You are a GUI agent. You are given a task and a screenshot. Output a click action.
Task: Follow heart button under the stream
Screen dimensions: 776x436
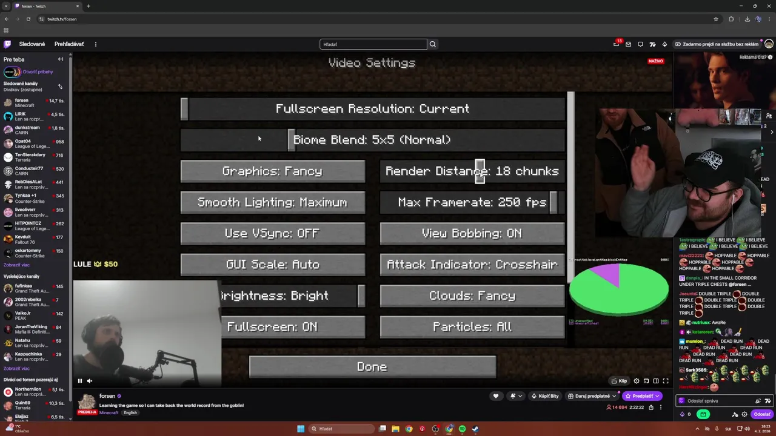pos(496,396)
